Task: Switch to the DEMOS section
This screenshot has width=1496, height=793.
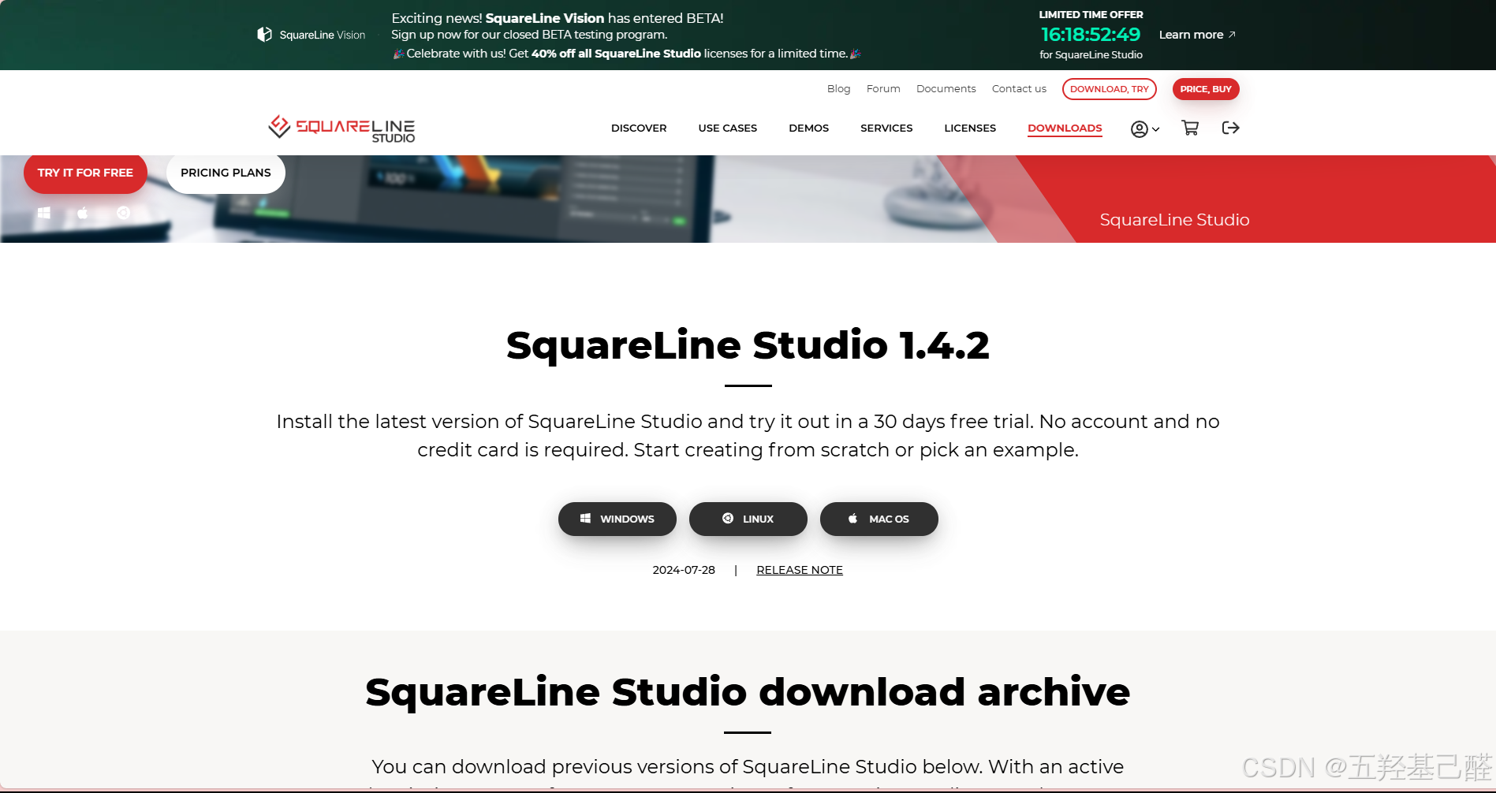Action: click(x=808, y=128)
